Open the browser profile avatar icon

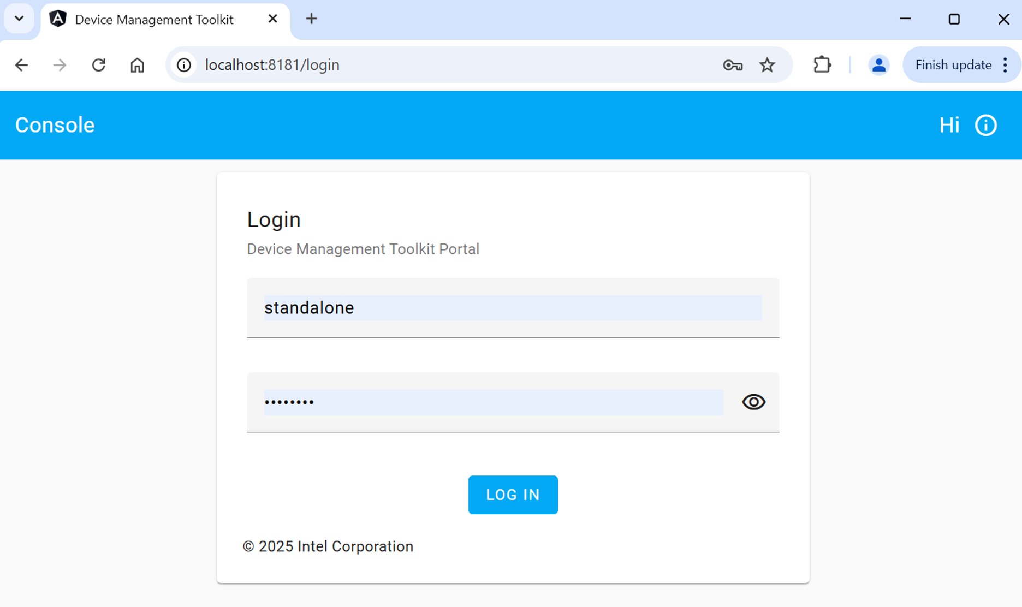[878, 64]
